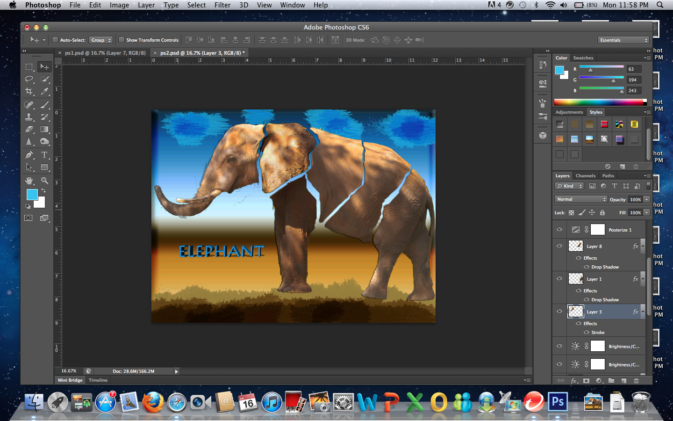
Task: Hide the Posterize 1 layer
Action: (x=559, y=230)
